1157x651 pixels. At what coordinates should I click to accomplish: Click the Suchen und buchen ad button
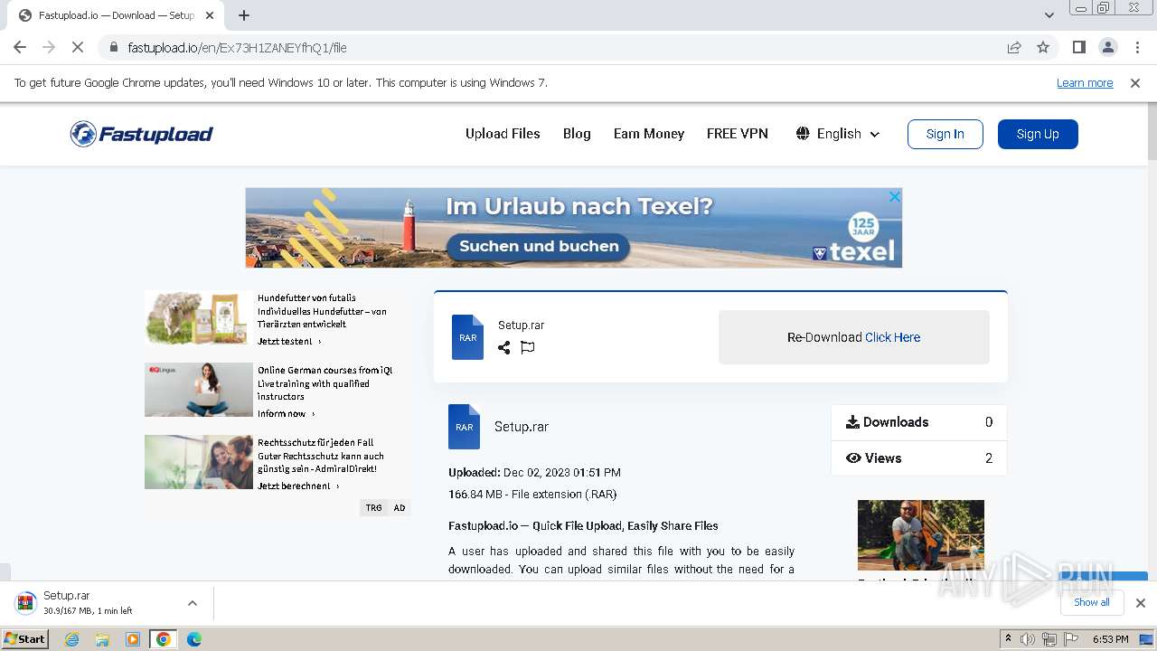[539, 246]
